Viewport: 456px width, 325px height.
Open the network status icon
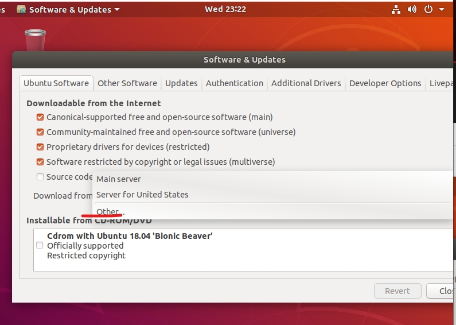(x=396, y=9)
